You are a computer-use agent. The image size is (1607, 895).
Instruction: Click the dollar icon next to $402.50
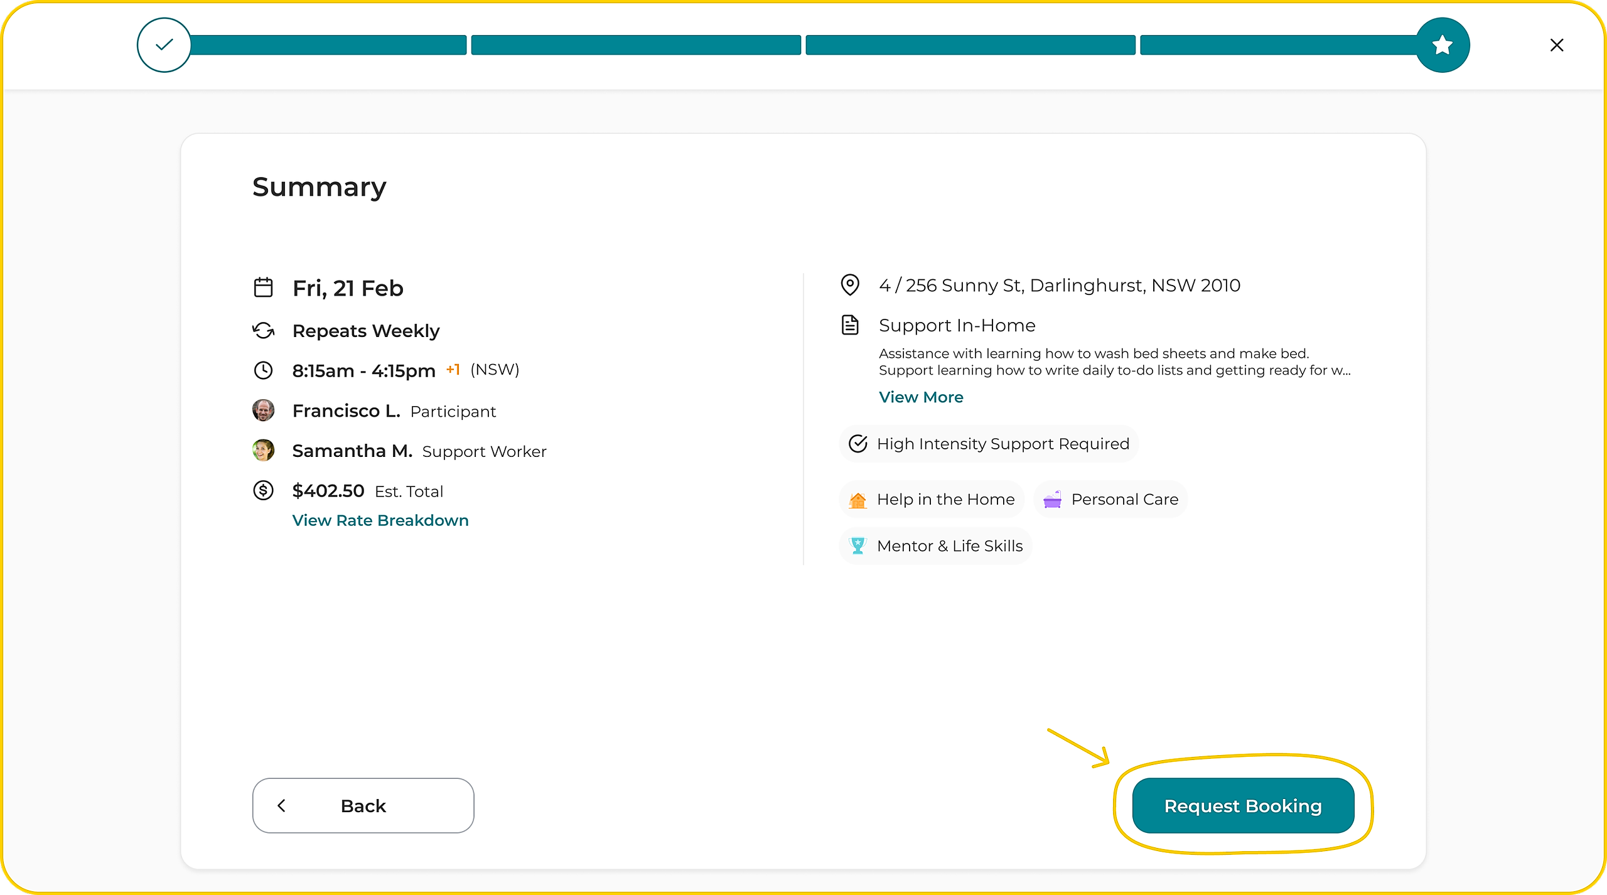pyautogui.click(x=263, y=490)
